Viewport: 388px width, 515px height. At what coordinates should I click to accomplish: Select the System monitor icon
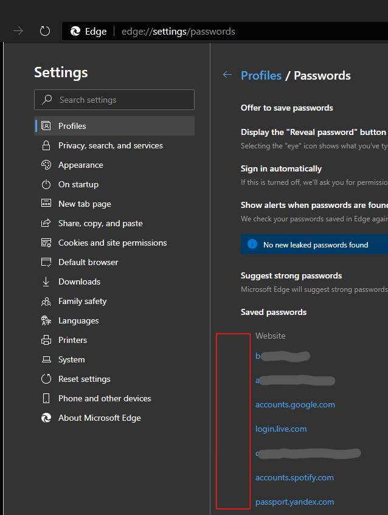click(x=46, y=359)
